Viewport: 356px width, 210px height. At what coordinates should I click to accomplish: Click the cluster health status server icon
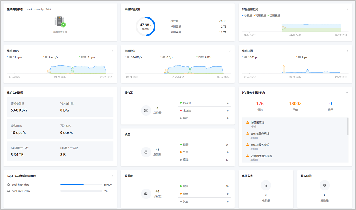pos(60,22)
